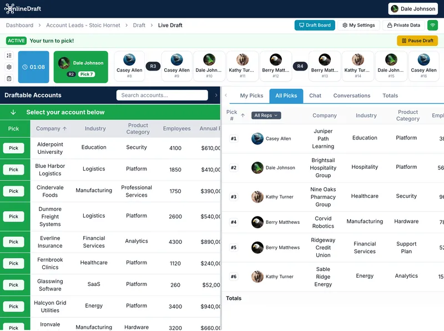Image resolution: width=444 pixels, height=331 pixels.
Task: Open the All Reps filter dropdown
Action: 266,116
